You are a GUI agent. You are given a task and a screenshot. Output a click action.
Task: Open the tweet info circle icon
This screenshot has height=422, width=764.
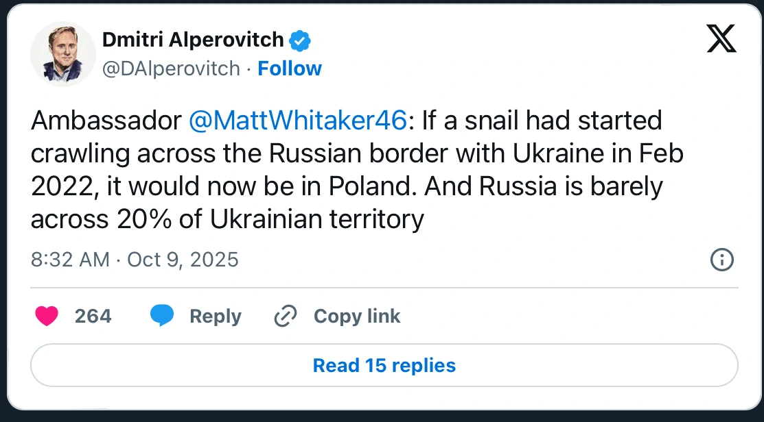click(721, 260)
